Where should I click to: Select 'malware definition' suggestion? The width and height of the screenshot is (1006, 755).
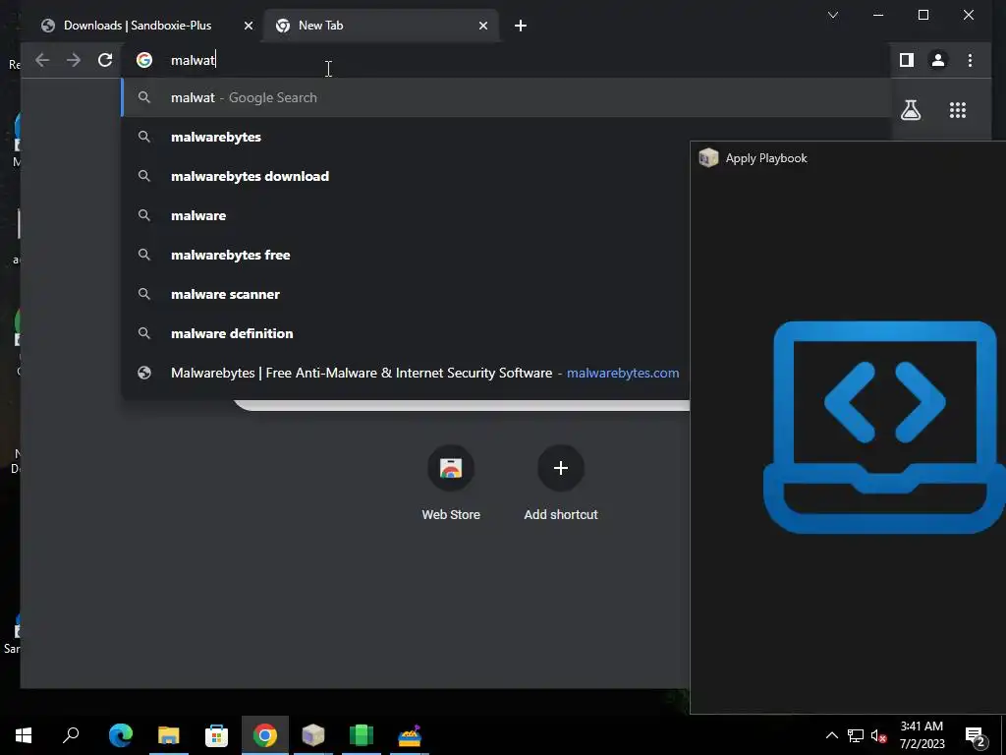pos(406,333)
